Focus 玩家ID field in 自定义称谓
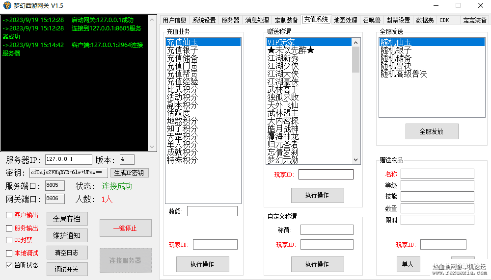Screen dimensions: 491x280 point(327,244)
